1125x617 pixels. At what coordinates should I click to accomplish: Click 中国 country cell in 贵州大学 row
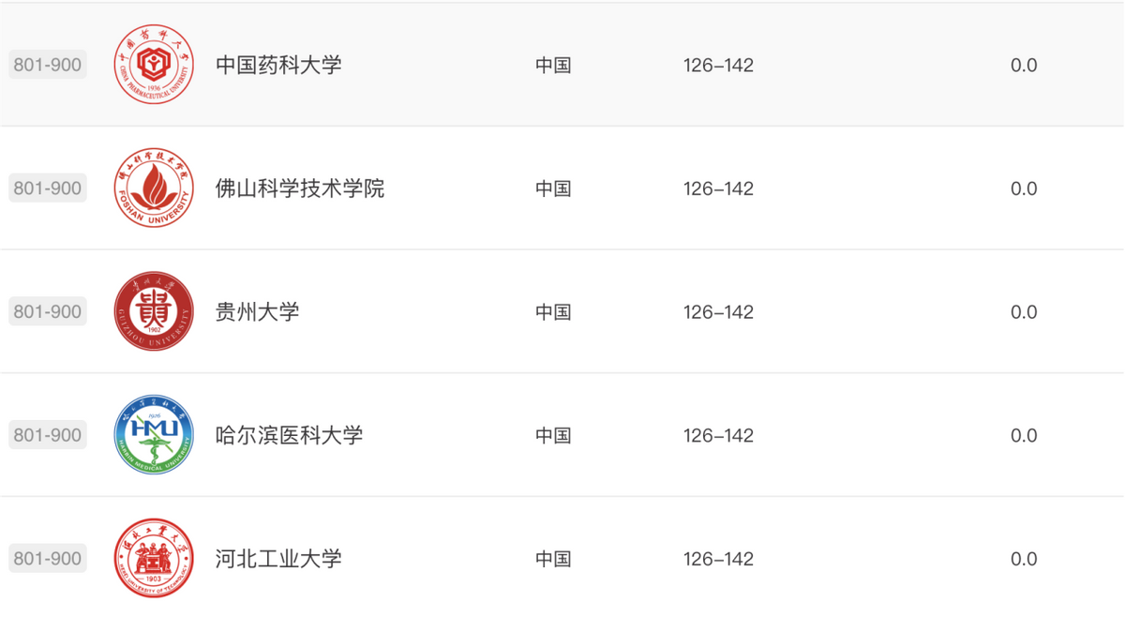(553, 312)
